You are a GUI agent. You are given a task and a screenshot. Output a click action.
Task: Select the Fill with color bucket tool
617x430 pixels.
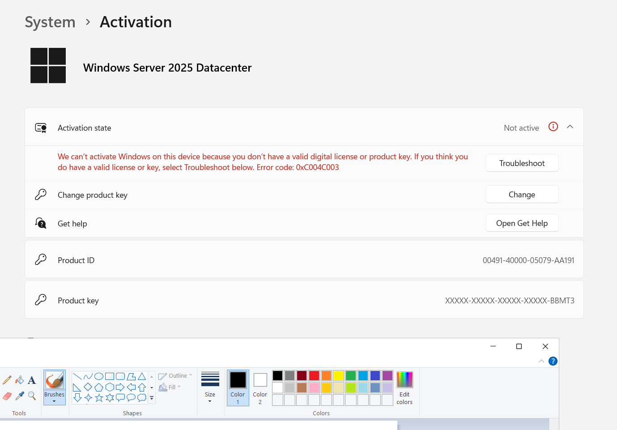[20, 380]
